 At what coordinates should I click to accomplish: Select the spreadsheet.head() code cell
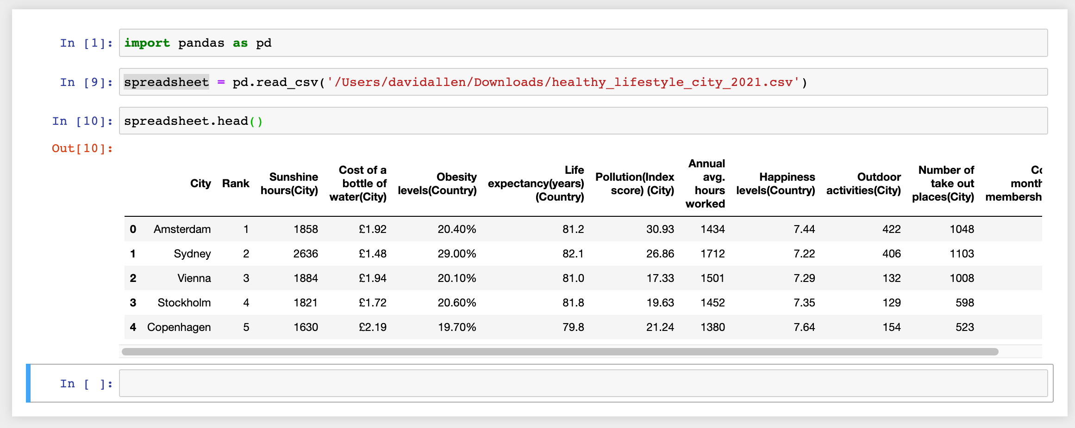(583, 121)
